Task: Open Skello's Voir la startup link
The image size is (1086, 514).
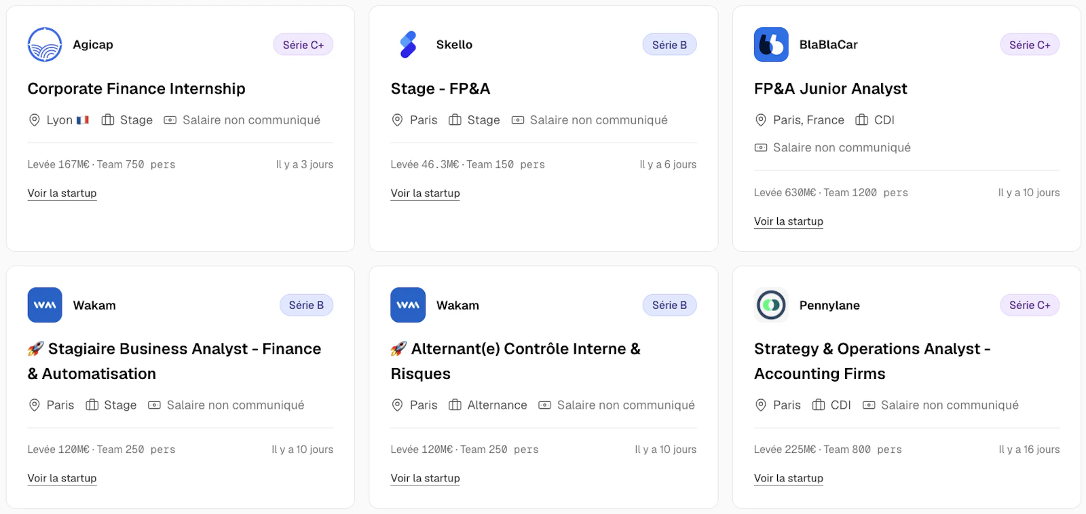Action: pyautogui.click(x=426, y=194)
